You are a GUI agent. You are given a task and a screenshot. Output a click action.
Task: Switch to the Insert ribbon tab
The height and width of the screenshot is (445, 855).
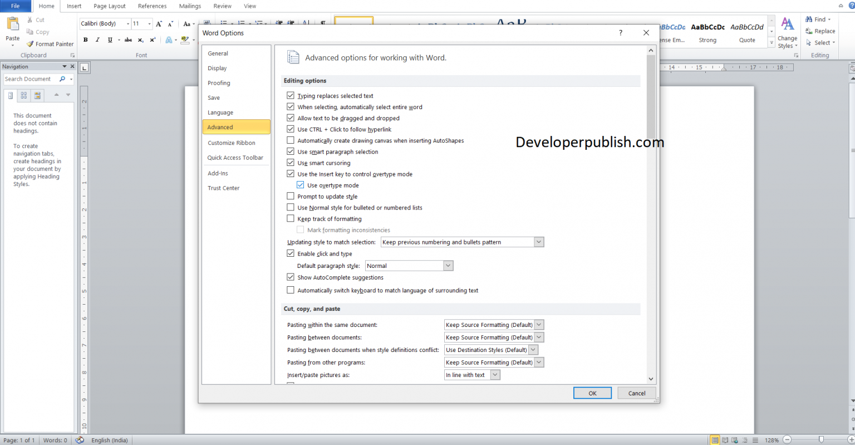tap(74, 6)
